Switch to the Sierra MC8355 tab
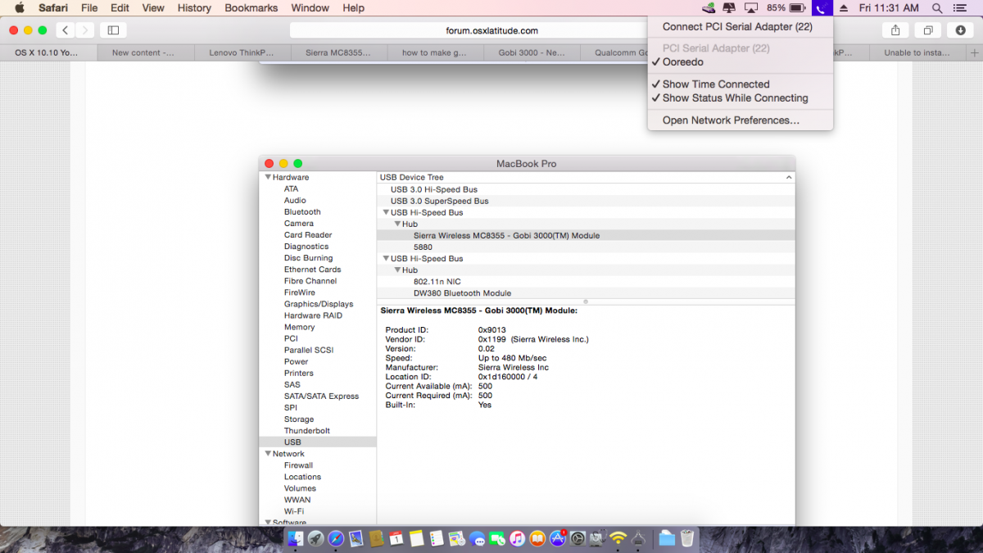983x553 pixels. tap(337, 52)
